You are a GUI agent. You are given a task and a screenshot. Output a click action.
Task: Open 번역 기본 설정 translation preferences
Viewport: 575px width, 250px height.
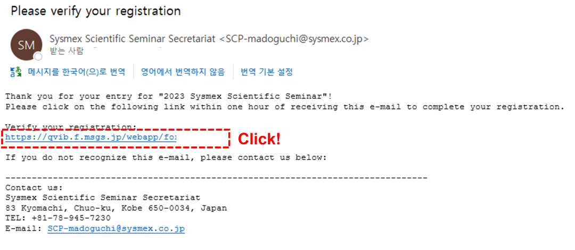[267, 72]
